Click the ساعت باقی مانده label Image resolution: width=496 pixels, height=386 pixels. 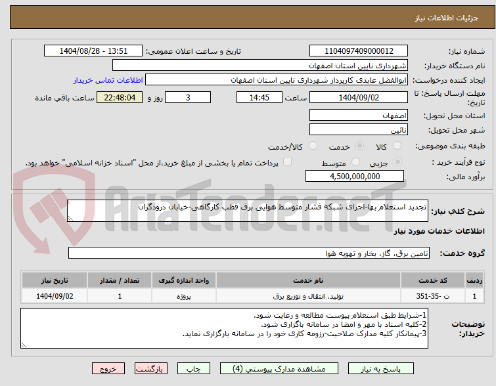coord(64,98)
